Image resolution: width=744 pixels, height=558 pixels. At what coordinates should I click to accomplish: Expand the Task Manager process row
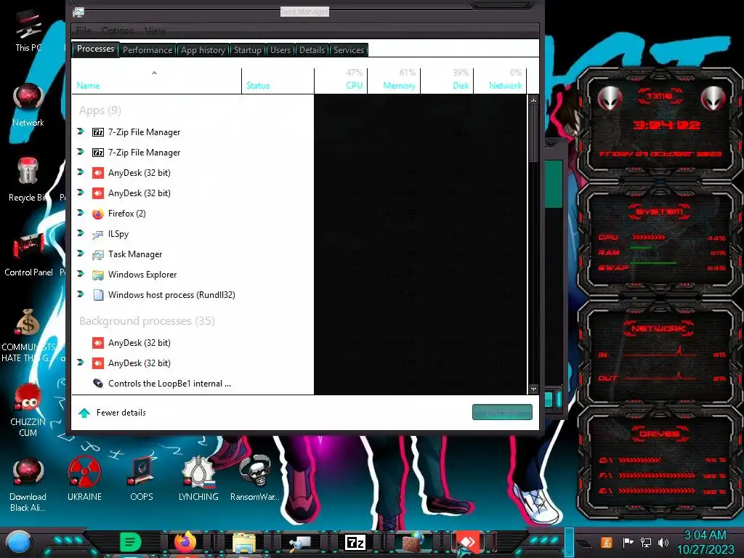pos(81,254)
